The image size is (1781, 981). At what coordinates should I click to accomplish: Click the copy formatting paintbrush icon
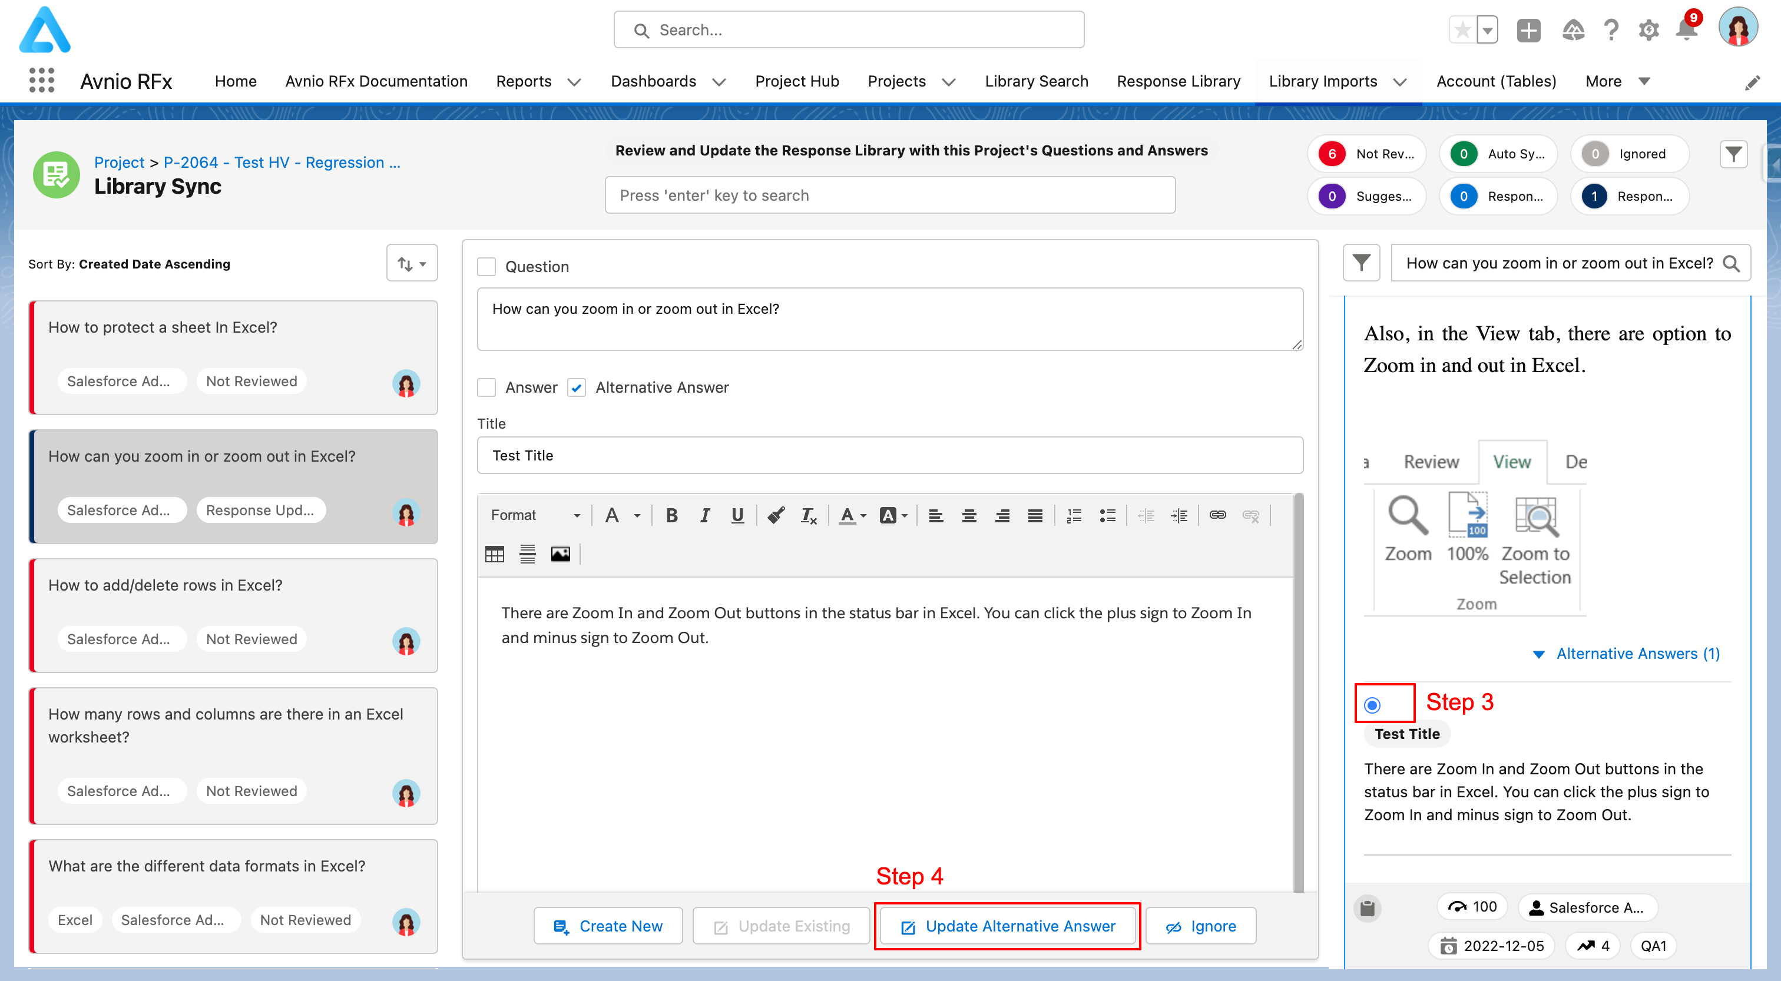(776, 515)
